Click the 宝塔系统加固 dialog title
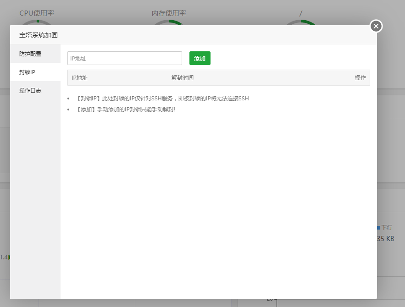405x307 pixels. (39, 35)
